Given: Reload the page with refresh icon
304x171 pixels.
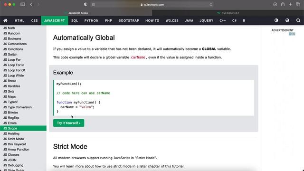Looking at the screenshot, I should click(211, 4).
